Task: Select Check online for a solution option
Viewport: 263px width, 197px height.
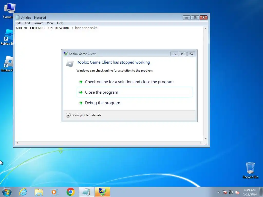Action: tap(135, 82)
